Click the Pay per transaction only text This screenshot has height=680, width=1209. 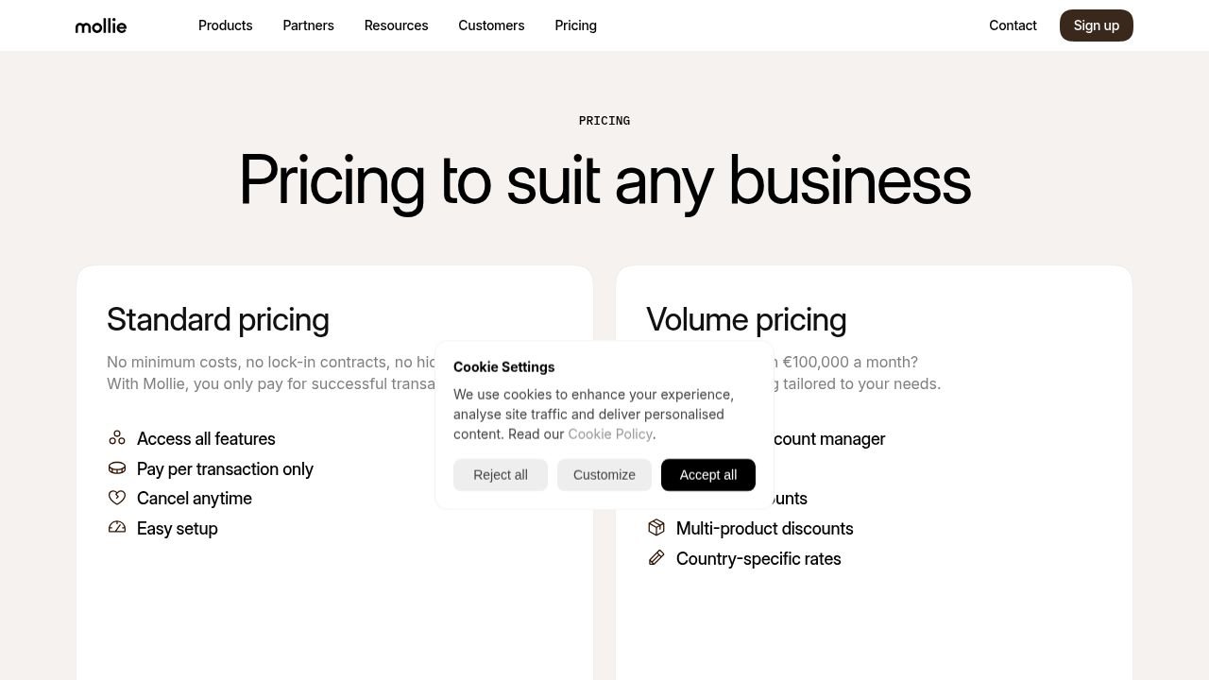coord(225,469)
